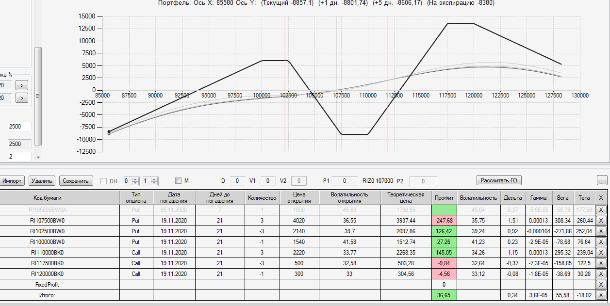Click the left panel field showing 2
610x306 pixels.
coord(19,157)
